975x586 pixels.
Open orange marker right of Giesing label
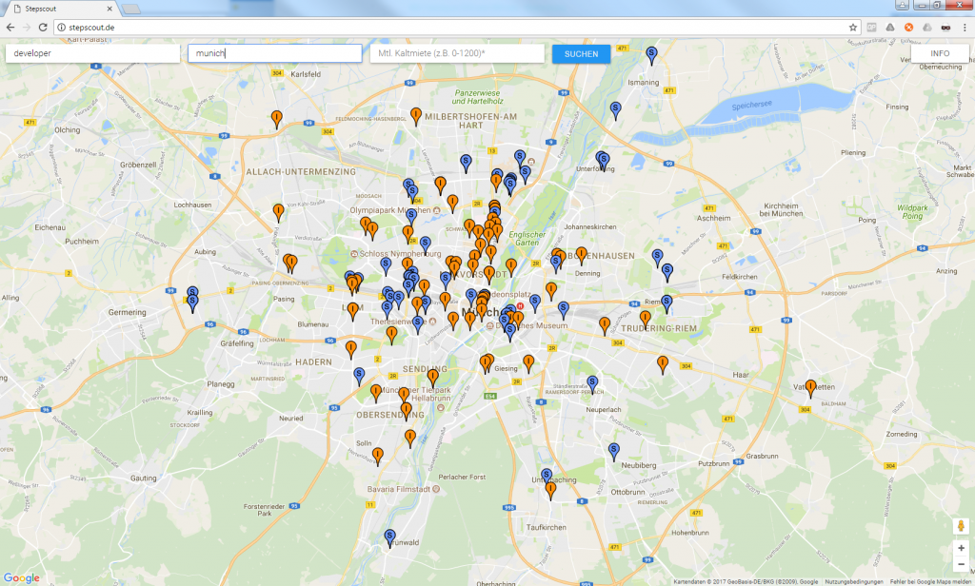click(x=528, y=363)
